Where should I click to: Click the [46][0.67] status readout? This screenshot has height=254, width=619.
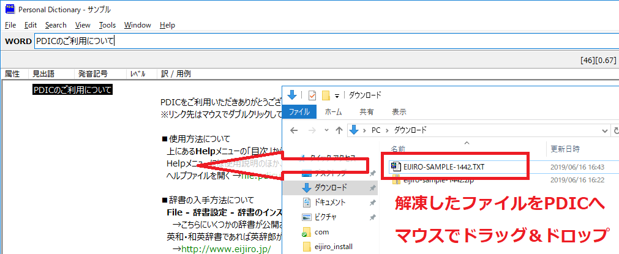pos(598,61)
